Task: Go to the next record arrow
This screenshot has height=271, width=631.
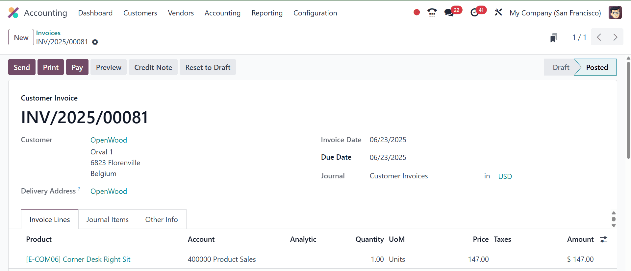Action: [x=615, y=37]
